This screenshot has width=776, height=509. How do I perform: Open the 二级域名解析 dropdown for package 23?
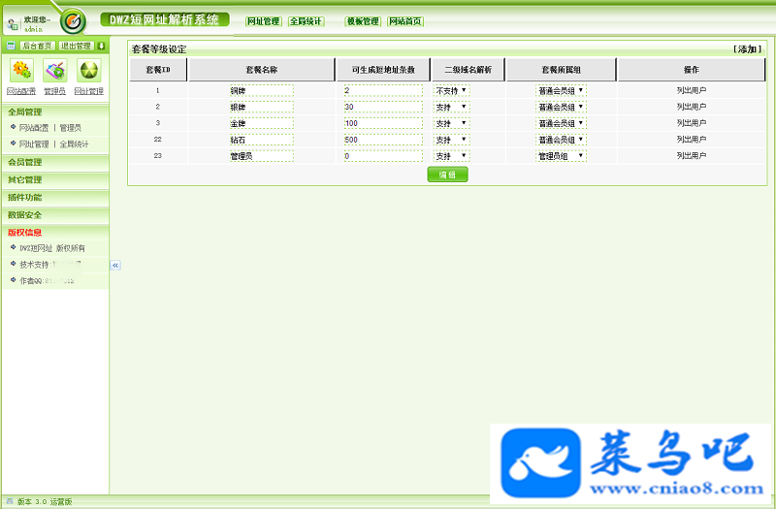point(451,156)
